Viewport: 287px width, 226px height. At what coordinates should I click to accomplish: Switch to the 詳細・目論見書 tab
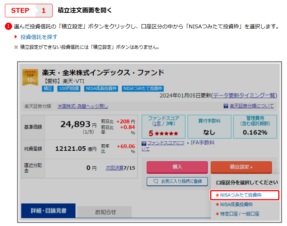(48, 211)
